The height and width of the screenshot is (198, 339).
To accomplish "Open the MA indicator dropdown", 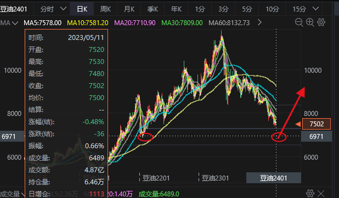I will pos(9,22).
